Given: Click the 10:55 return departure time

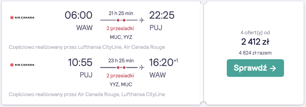Looking at the screenshot, I should pyautogui.click(x=80, y=63).
